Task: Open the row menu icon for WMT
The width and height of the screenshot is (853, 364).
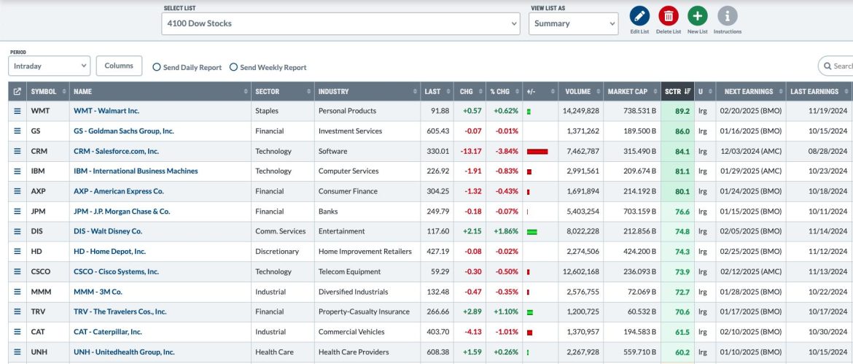Action: click(x=17, y=111)
